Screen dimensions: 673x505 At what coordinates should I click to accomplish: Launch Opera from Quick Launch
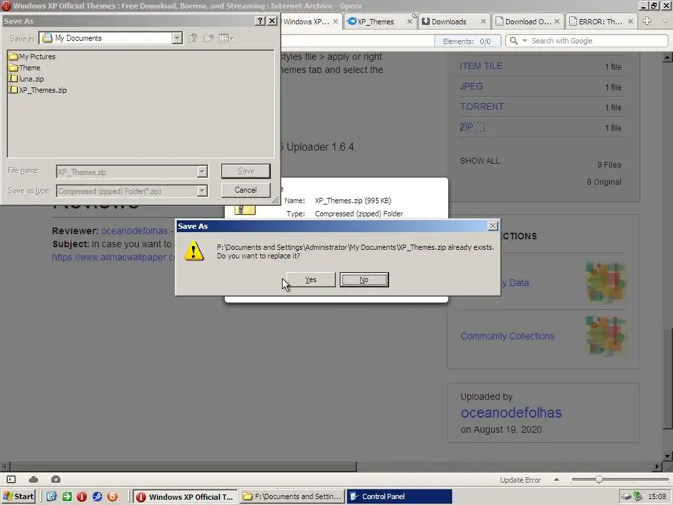pyautogui.click(x=82, y=496)
